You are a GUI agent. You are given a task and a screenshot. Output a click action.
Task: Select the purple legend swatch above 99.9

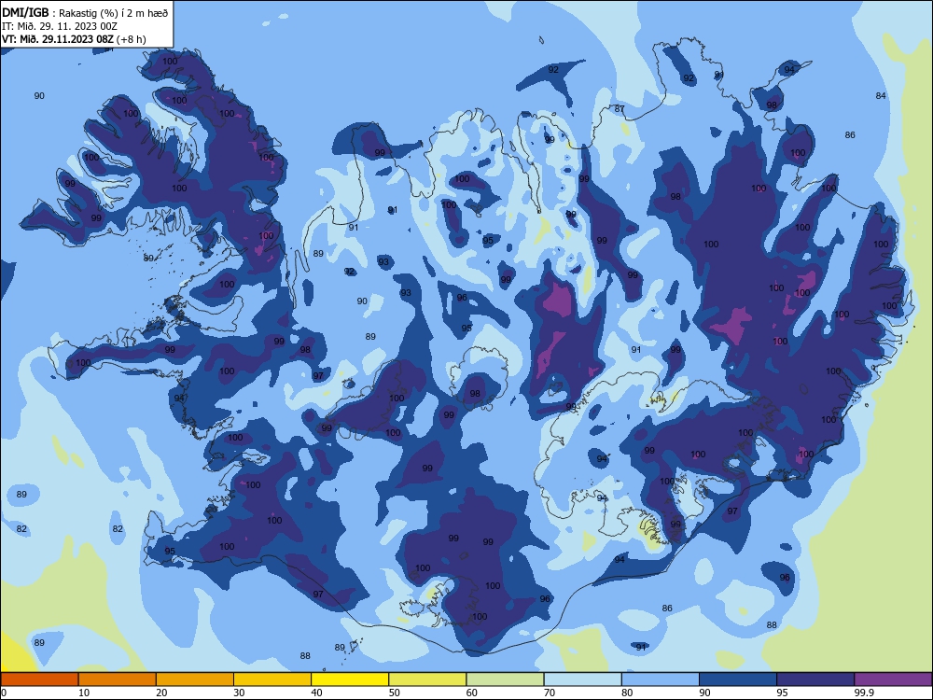893,679
